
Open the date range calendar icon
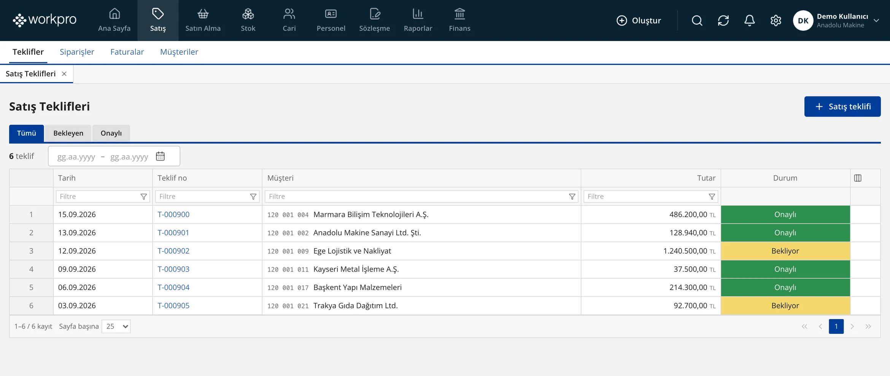(x=160, y=156)
